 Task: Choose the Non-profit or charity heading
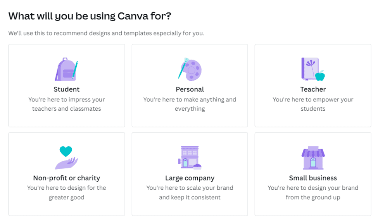(67, 178)
